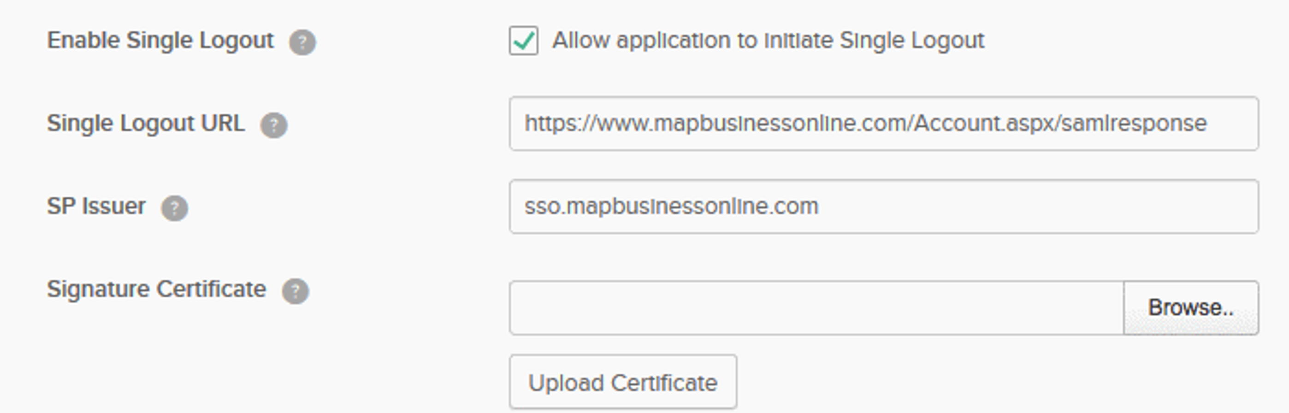Click the green checkmark in the checkbox
The image size is (1289, 413).
(524, 41)
